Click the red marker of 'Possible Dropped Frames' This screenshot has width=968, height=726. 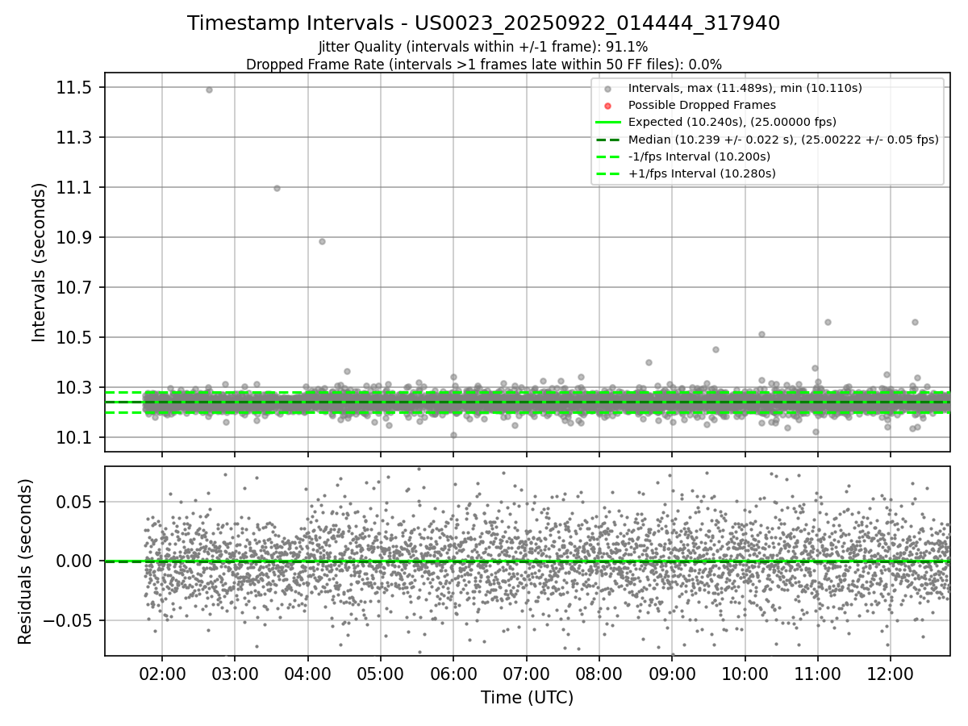(608, 105)
